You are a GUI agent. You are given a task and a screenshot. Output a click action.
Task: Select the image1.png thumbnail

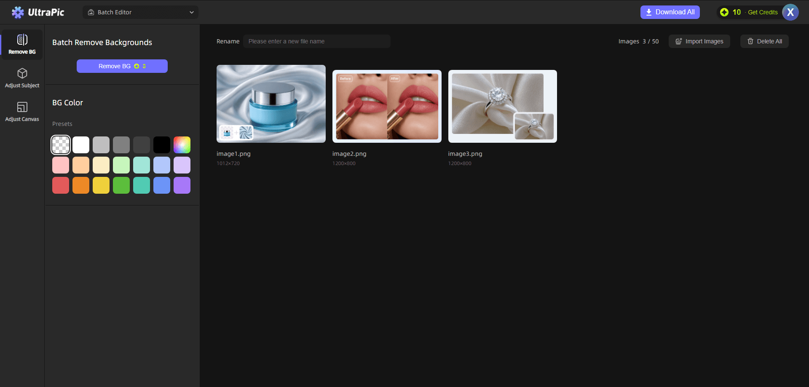(271, 104)
